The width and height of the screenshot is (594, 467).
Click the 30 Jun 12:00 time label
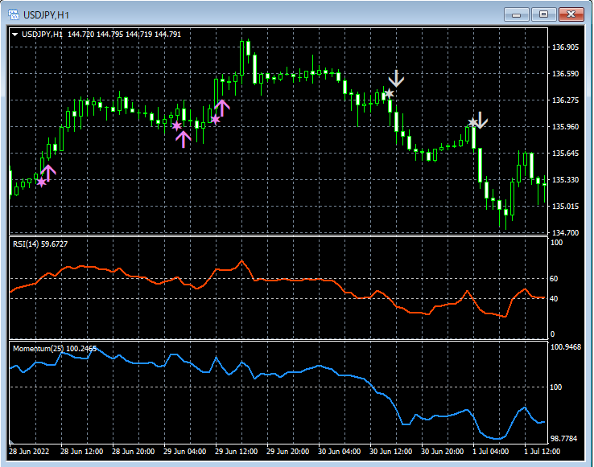pyautogui.click(x=391, y=452)
